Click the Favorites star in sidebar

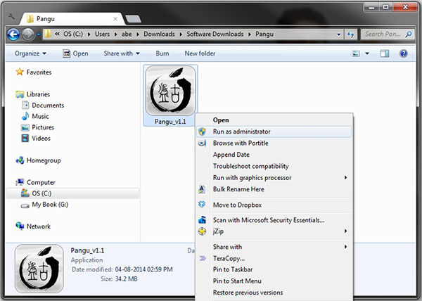[20, 72]
